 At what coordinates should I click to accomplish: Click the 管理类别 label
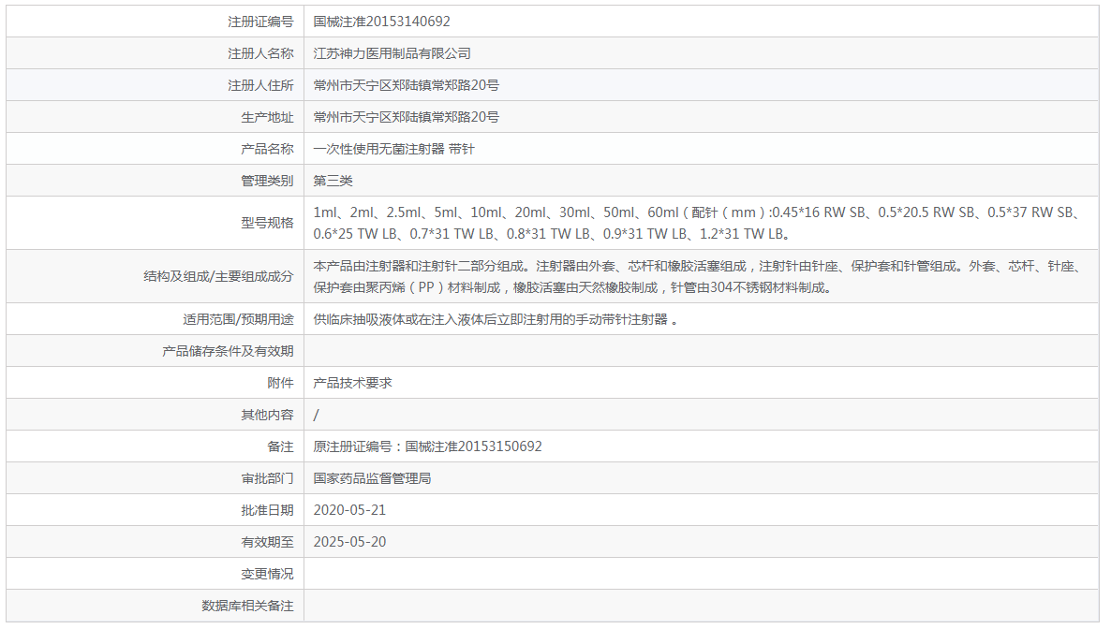click(x=267, y=182)
